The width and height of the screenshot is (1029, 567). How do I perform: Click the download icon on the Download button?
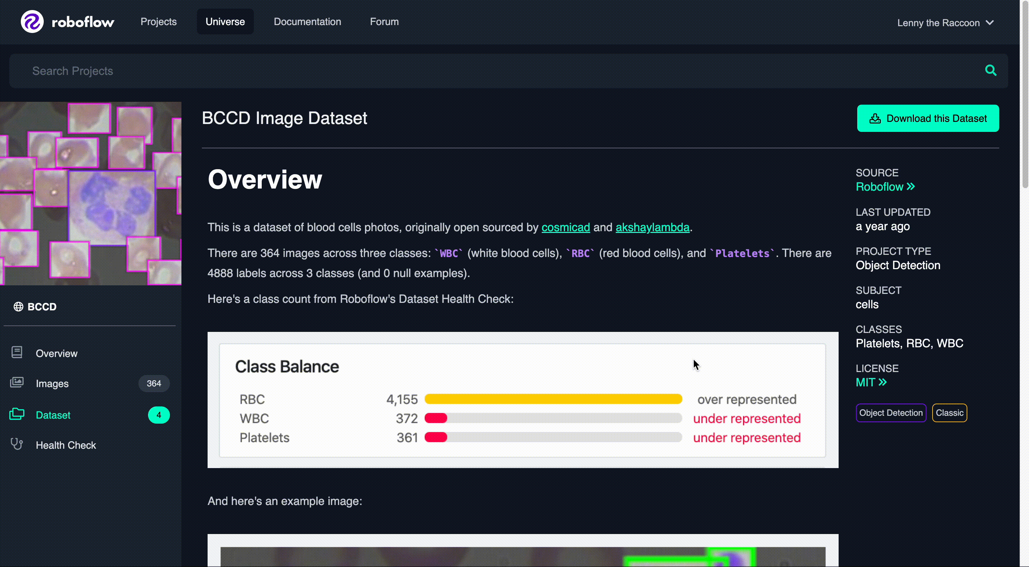(875, 118)
